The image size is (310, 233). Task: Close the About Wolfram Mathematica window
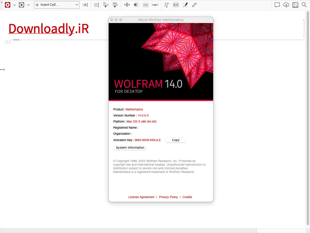pyautogui.click(x=111, y=20)
